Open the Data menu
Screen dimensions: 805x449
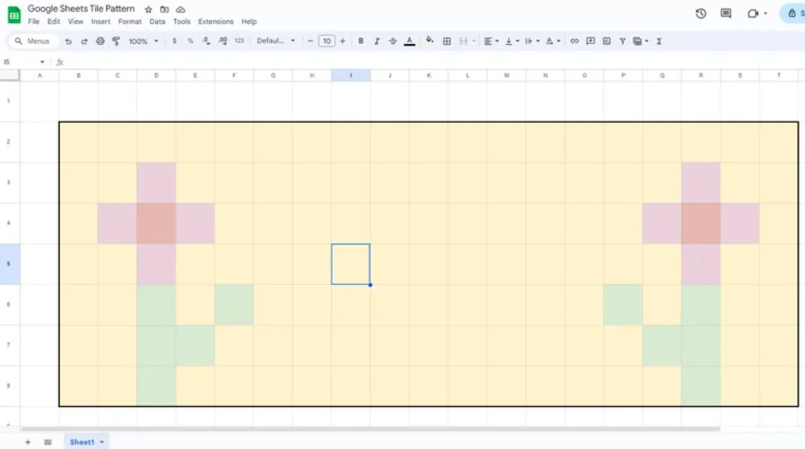click(157, 22)
